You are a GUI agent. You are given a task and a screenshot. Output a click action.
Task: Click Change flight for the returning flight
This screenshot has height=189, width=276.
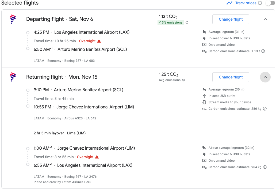[231, 77]
